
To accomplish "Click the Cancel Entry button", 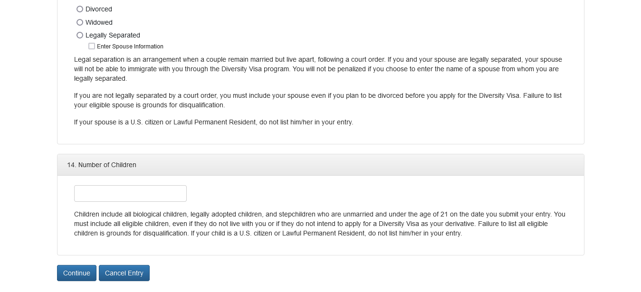I will 124,273.
